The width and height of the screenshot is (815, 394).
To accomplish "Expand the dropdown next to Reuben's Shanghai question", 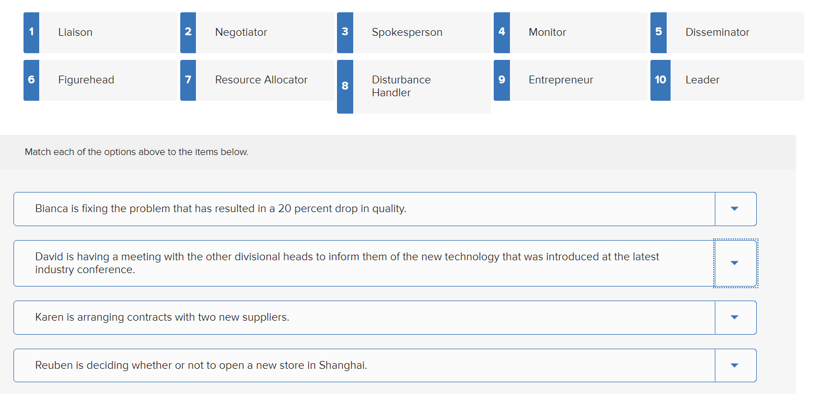I will (x=735, y=365).
